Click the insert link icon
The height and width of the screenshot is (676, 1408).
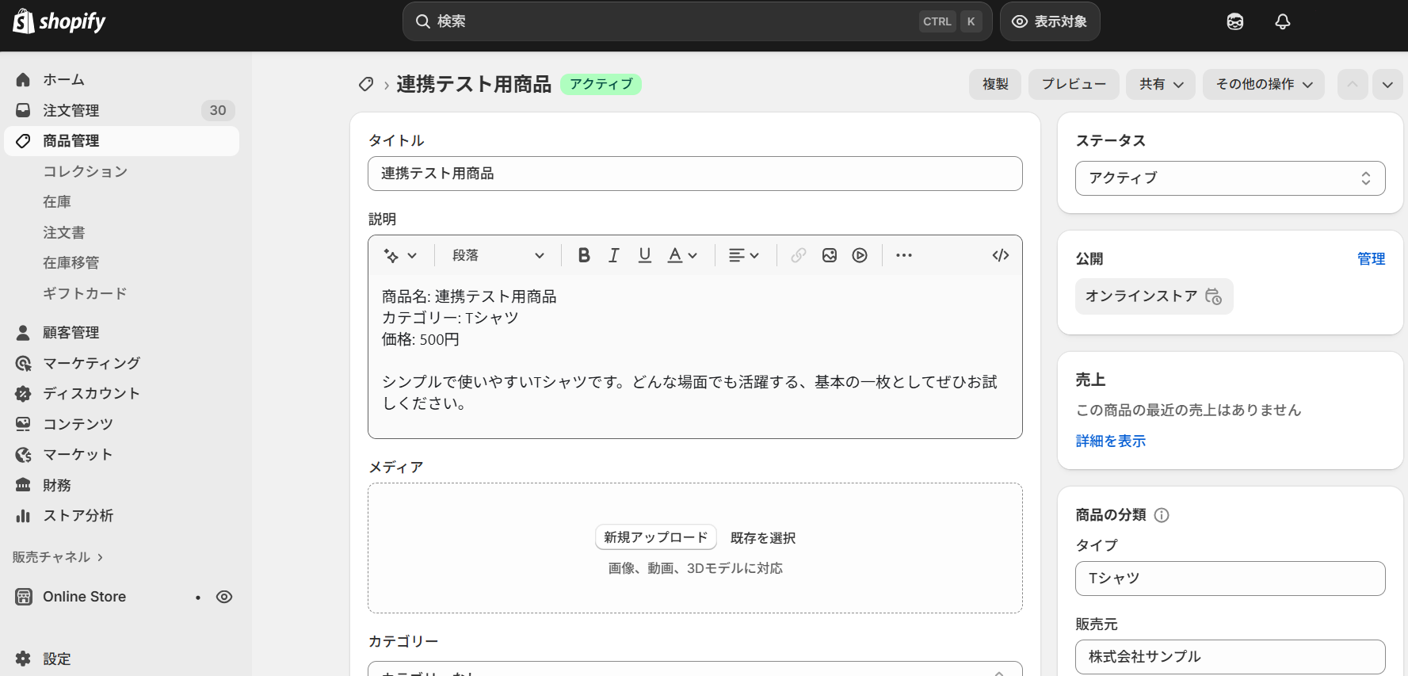pyautogui.click(x=798, y=255)
